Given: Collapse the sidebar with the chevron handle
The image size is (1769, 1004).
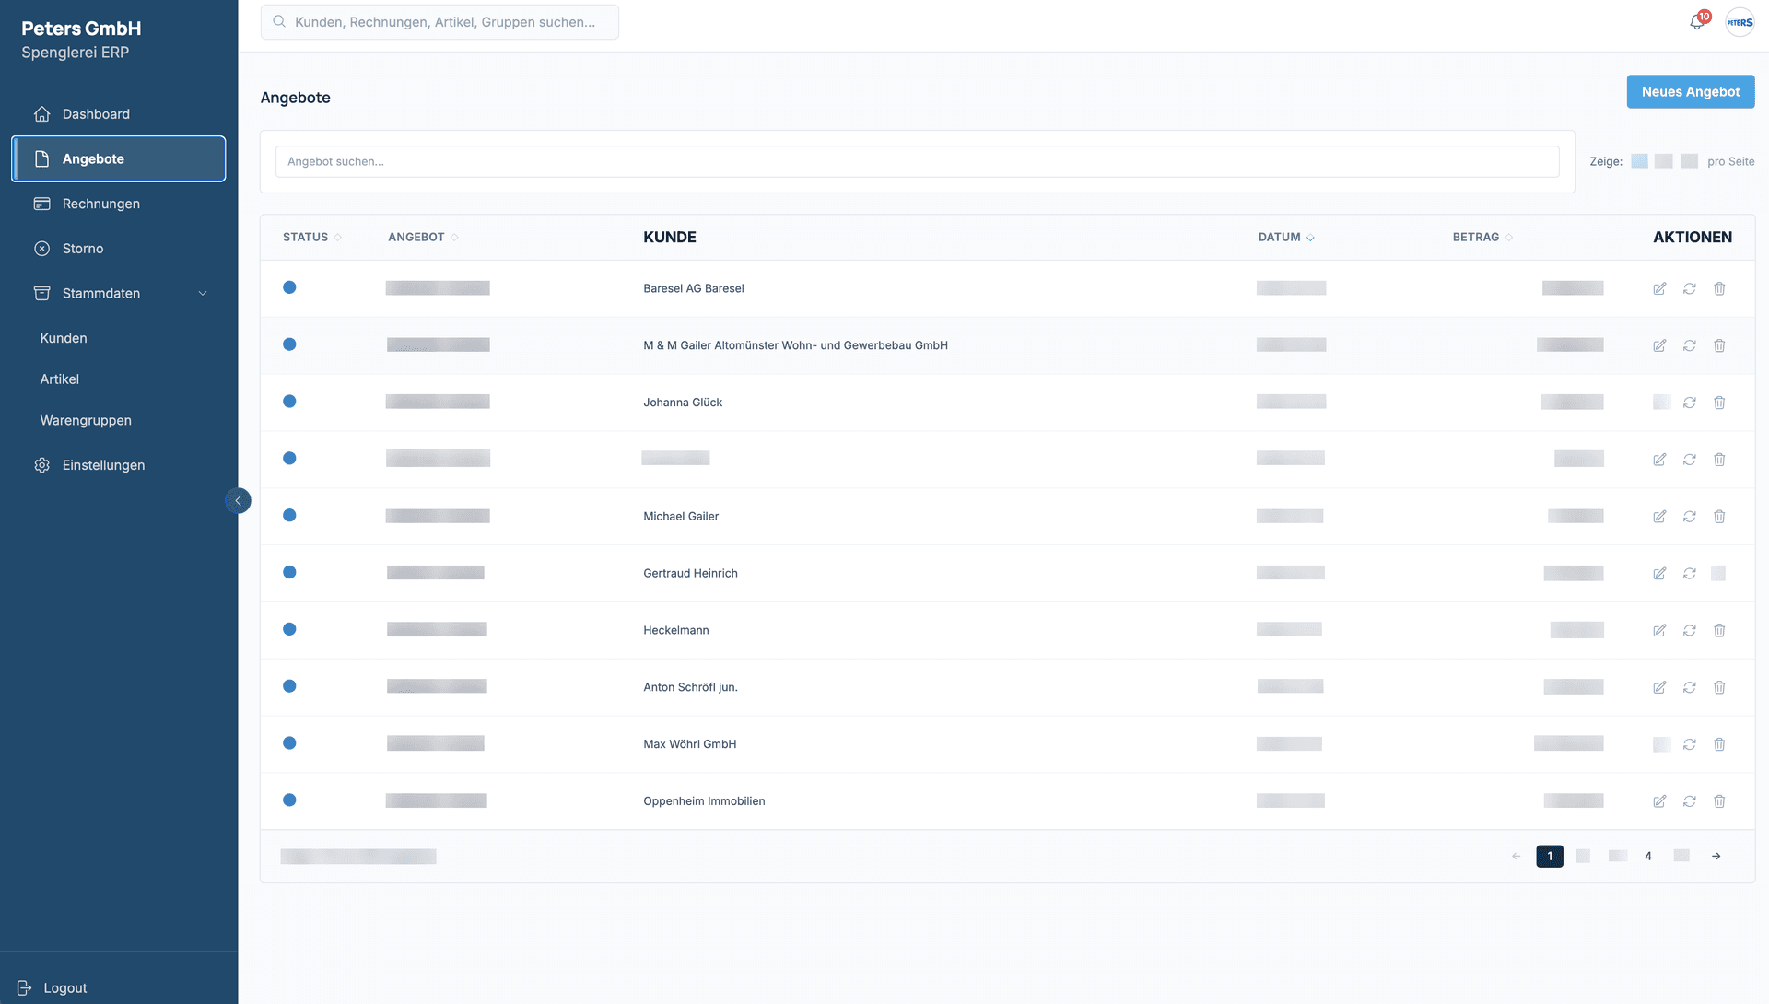Looking at the screenshot, I should coord(238,500).
